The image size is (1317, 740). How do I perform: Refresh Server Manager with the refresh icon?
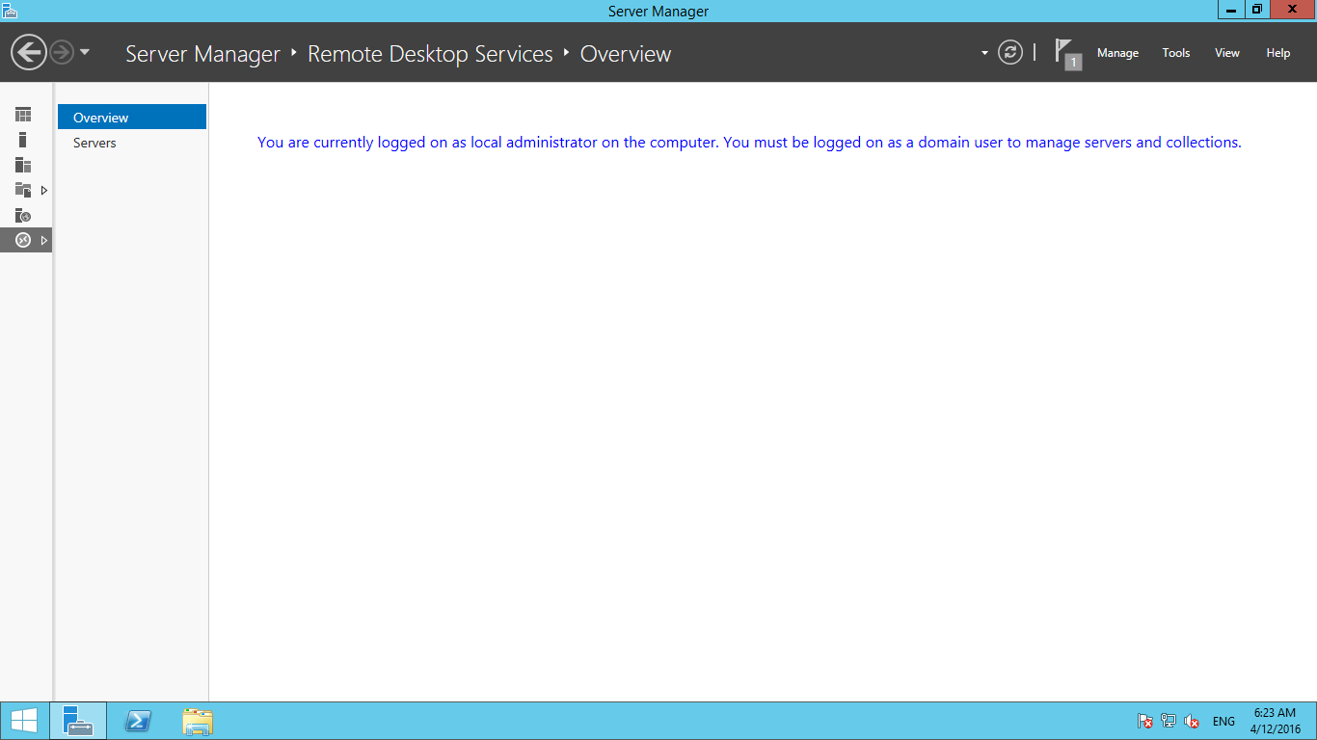pos(1009,52)
